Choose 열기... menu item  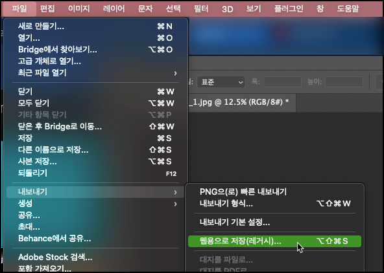(x=95, y=38)
